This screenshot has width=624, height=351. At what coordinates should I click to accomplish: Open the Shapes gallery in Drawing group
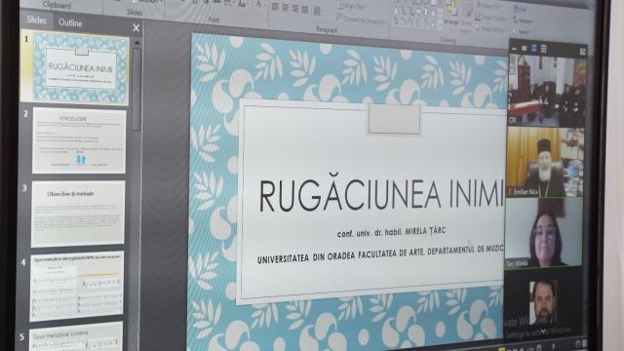tap(416, 14)
